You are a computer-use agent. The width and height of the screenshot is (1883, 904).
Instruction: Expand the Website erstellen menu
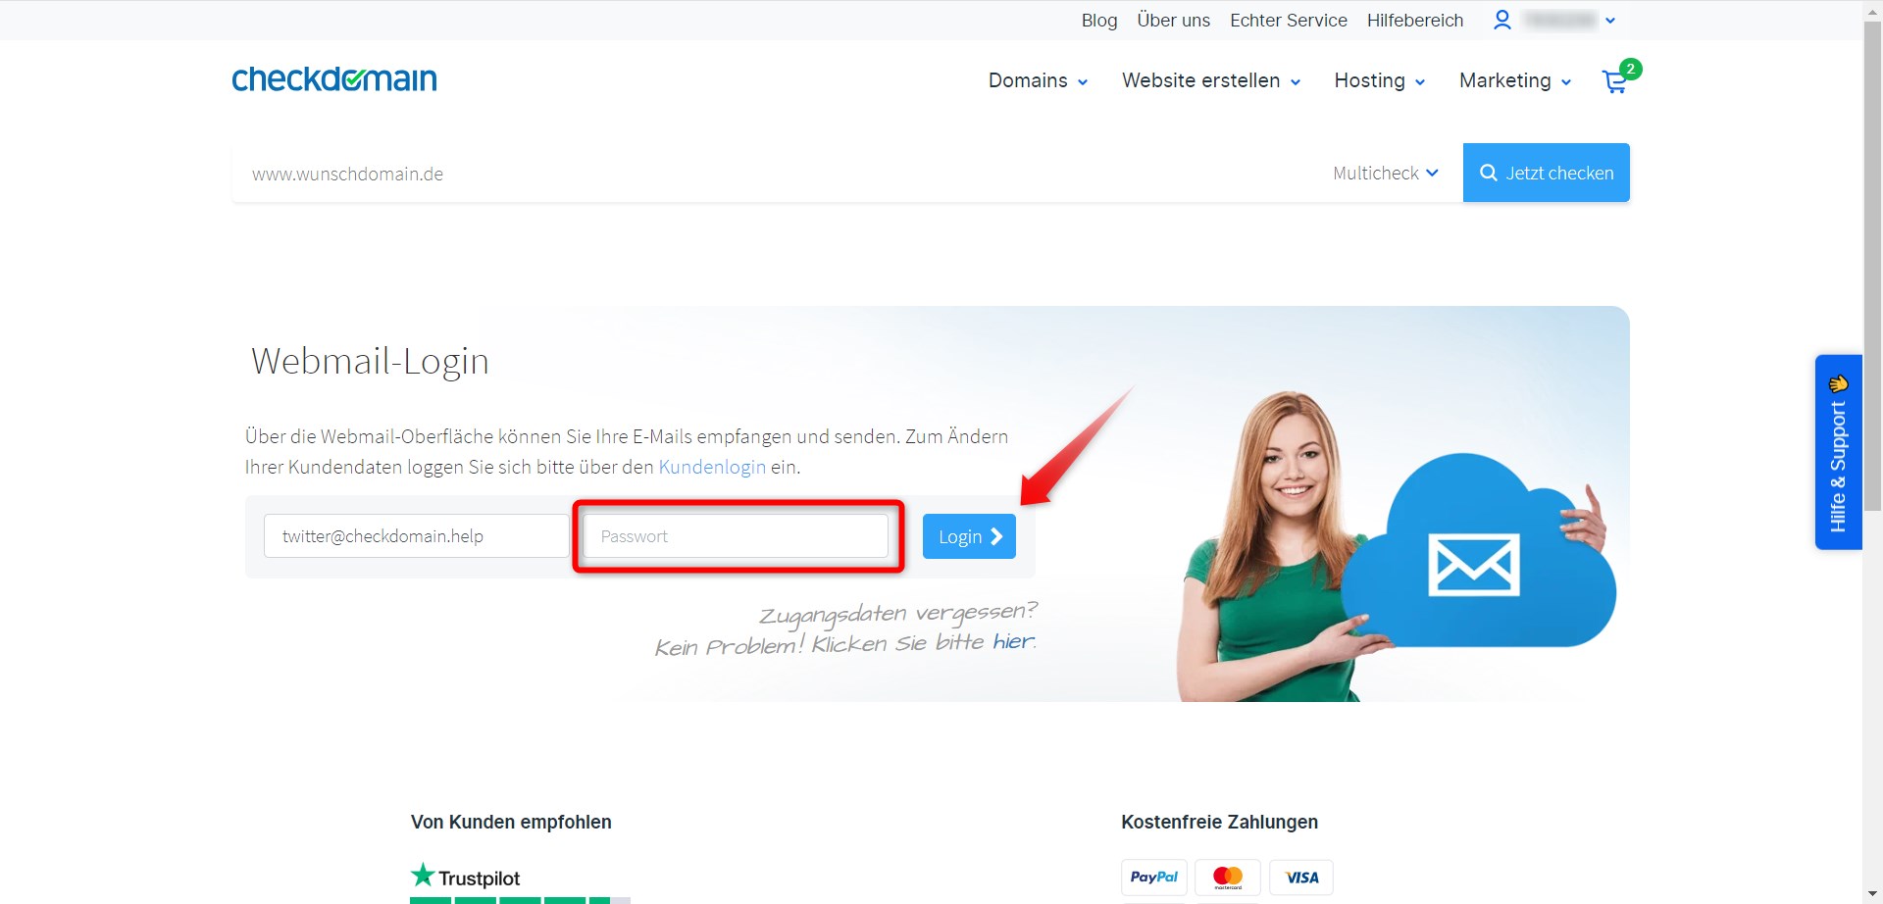tap(1211, 80)
